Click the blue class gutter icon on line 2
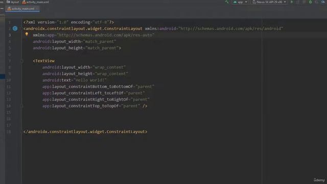Viewport: 327px width, 184px height. point(15,29)
